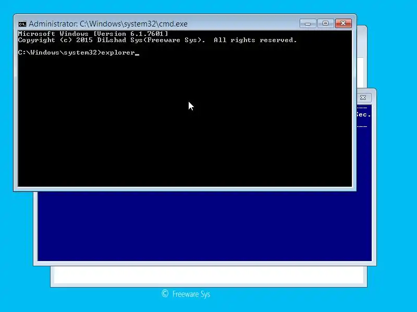Image resolution: width=417 pixels, height=312 pixels.
Task: Focus the white window at the bottom
Action: click(209, 275)
